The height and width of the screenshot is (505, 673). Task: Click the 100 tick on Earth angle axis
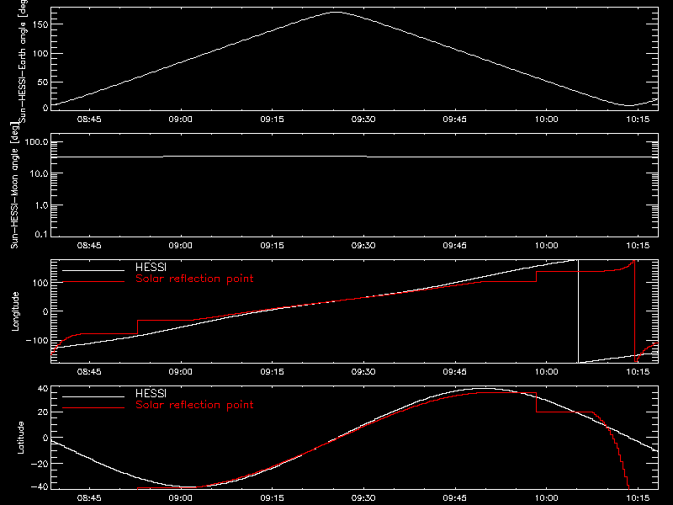pyautogui.click(x=40, y=54)
